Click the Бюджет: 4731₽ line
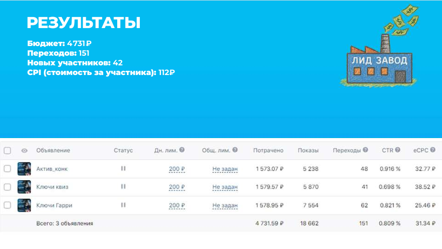Viewport: 442px width, 249px height. (x=59, y=43)
